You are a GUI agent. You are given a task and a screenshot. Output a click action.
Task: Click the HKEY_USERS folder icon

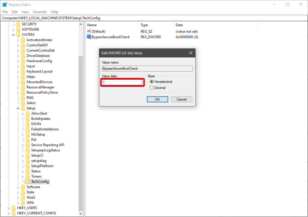(x=14, y=208)
